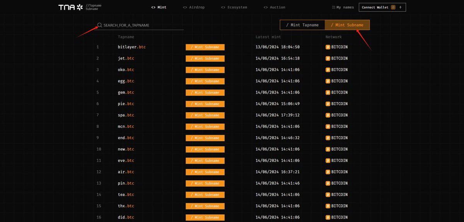Viewport: 464px width, 222px height.
Task: Go to the Ecosystem page
Action: 234,7
